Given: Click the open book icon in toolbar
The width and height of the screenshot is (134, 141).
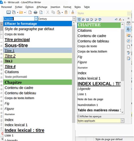Looking at the screenshot, I should (8, 12).
